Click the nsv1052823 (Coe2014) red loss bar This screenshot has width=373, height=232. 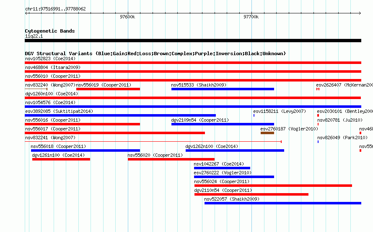193,63
